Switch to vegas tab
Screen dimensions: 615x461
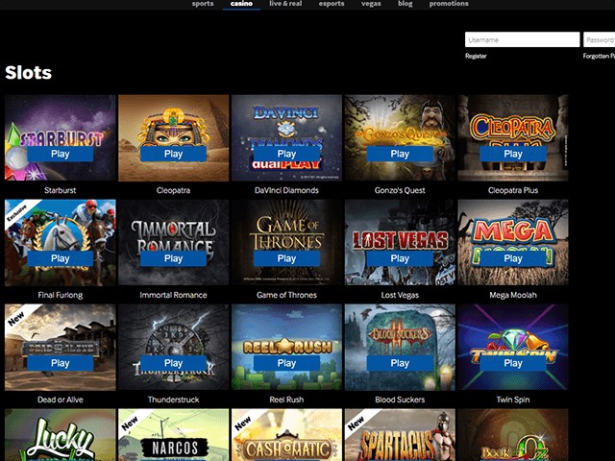(x=371, y=4)
